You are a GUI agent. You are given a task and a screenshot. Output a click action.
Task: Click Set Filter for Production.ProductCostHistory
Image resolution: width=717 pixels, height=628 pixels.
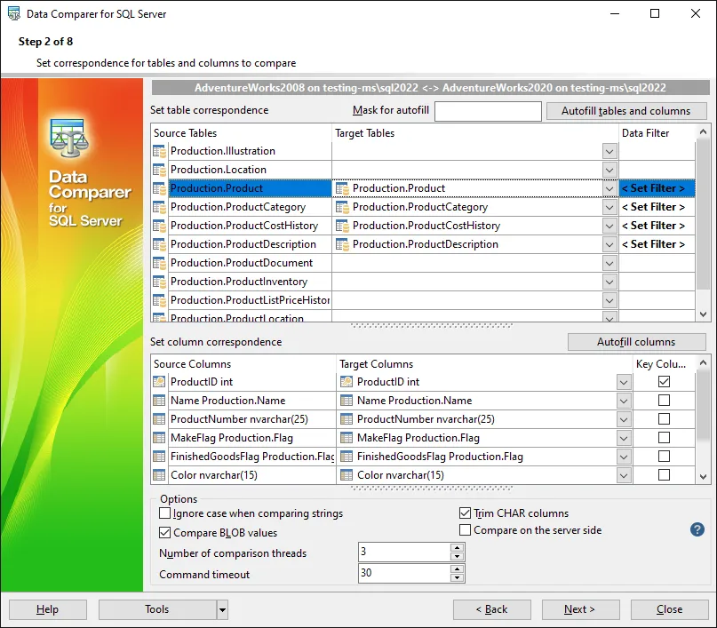[653, 226]
